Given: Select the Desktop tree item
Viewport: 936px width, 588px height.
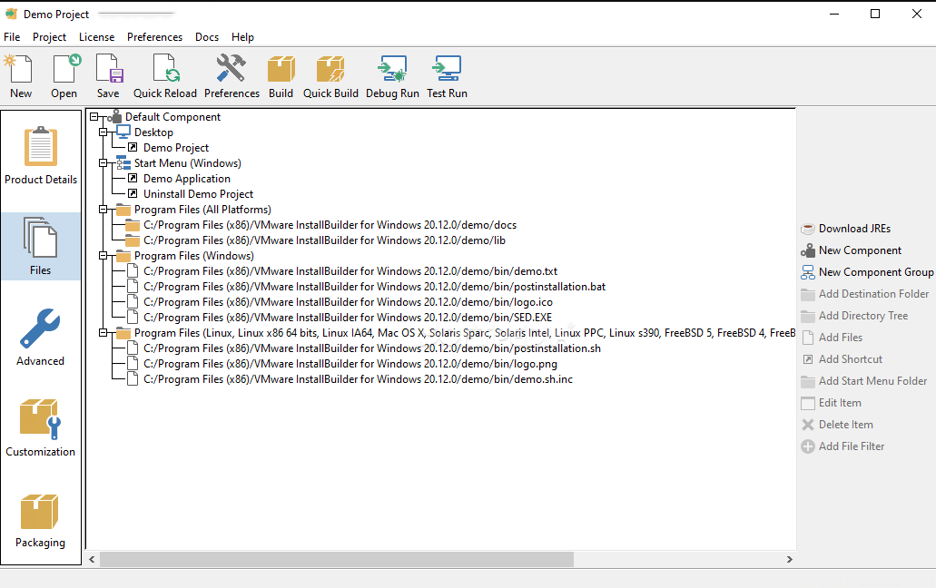Looking at the screenshot, I should point(153,132).
